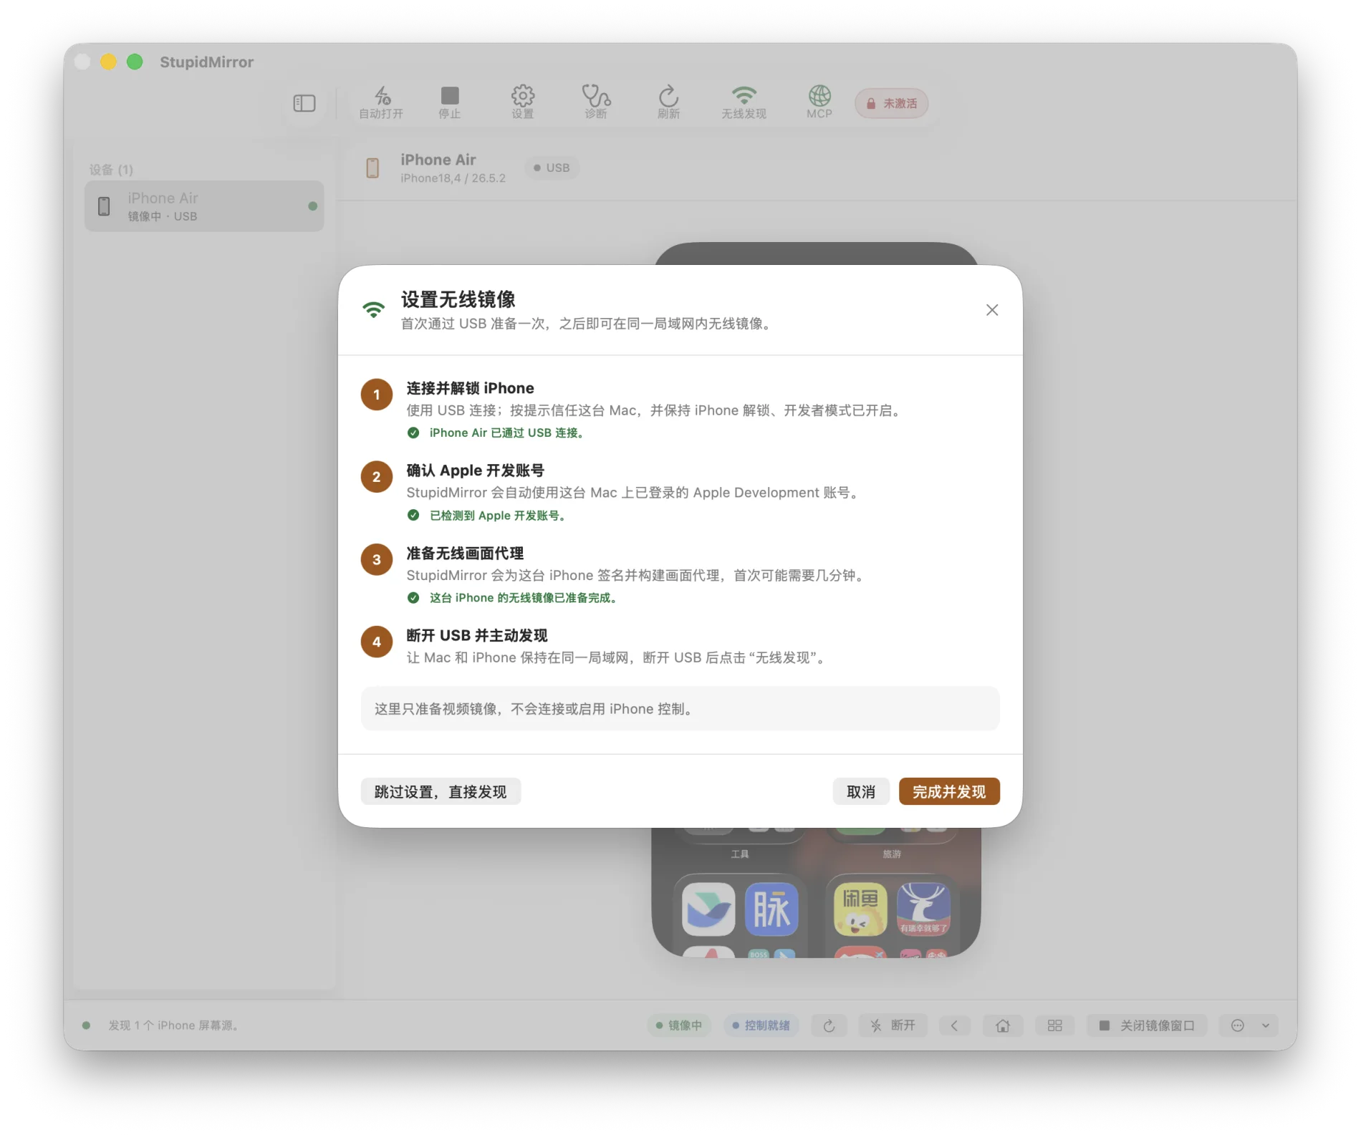The image size is (1361, 1135).
Task: Click the 工具 folder label on mirrored iPhone
Action: pos(740,854)
